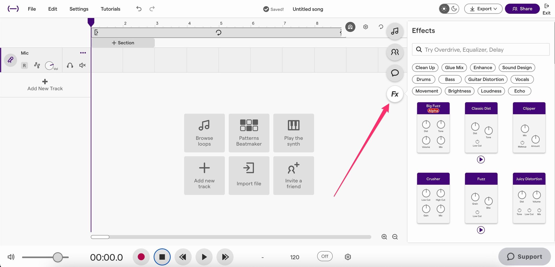Mute the Mic track
Screen dimensions: 555x267
pyautogui.click(x=82, y=65)
